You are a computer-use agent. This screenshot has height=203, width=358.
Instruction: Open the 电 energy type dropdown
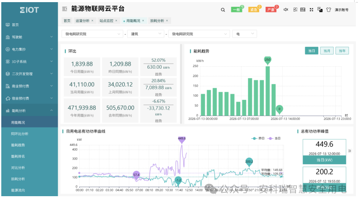[x=245, y=34]
